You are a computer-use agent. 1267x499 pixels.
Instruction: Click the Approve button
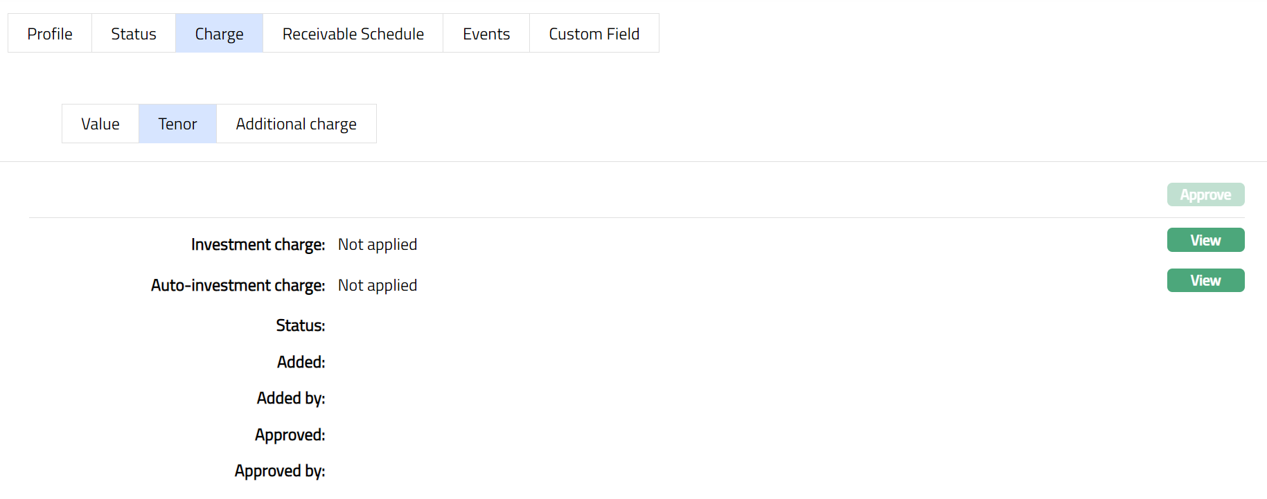[x=1205, y=194]
